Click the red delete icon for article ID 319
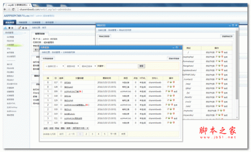The image size is (251, 152). (174, 113)
